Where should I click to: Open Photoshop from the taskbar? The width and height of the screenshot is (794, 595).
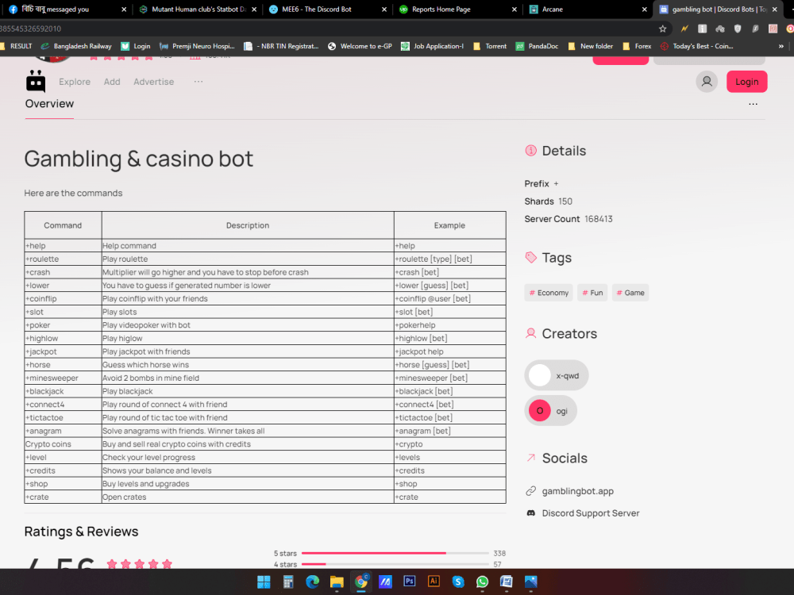pos(409,582)
